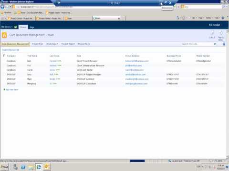
Task: Expand the user account menu at top right
Action: (215, 25)
